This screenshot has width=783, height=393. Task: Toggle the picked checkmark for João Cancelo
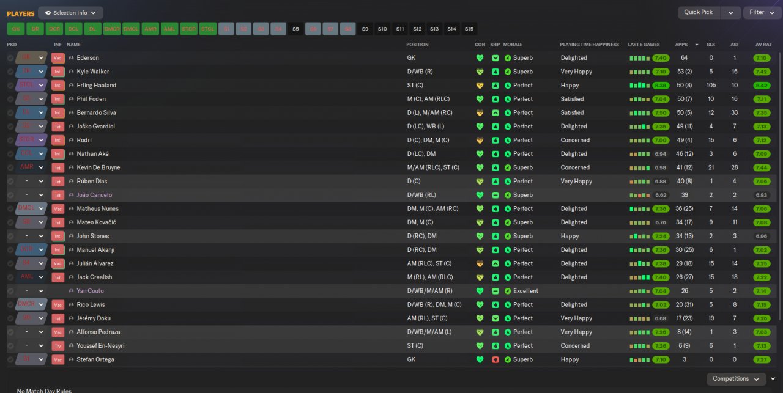[x=10, y=195]
